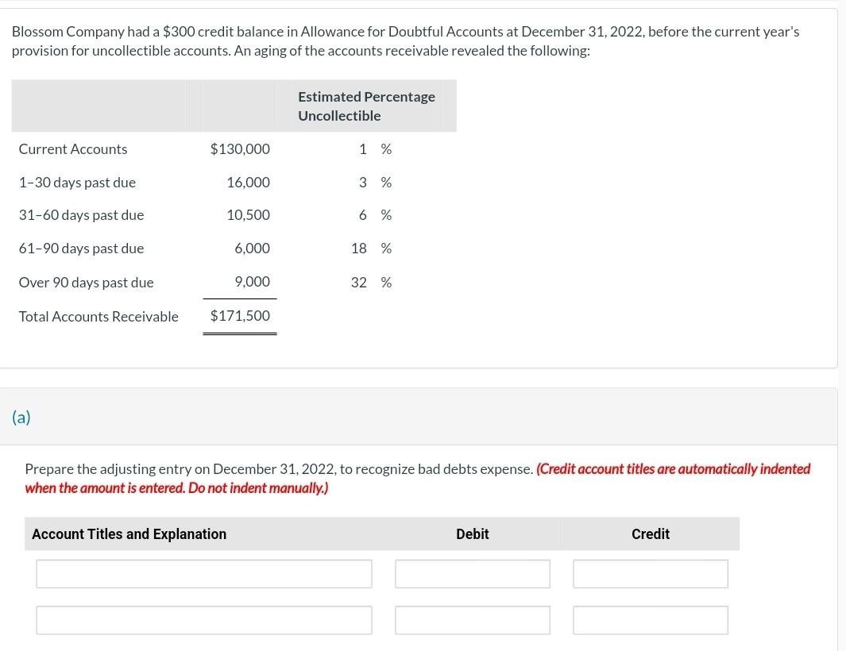Image resolution: width=846 pixels, height=651 pixels.
Task: Click the 1 % value
Action: click(375, 149)
